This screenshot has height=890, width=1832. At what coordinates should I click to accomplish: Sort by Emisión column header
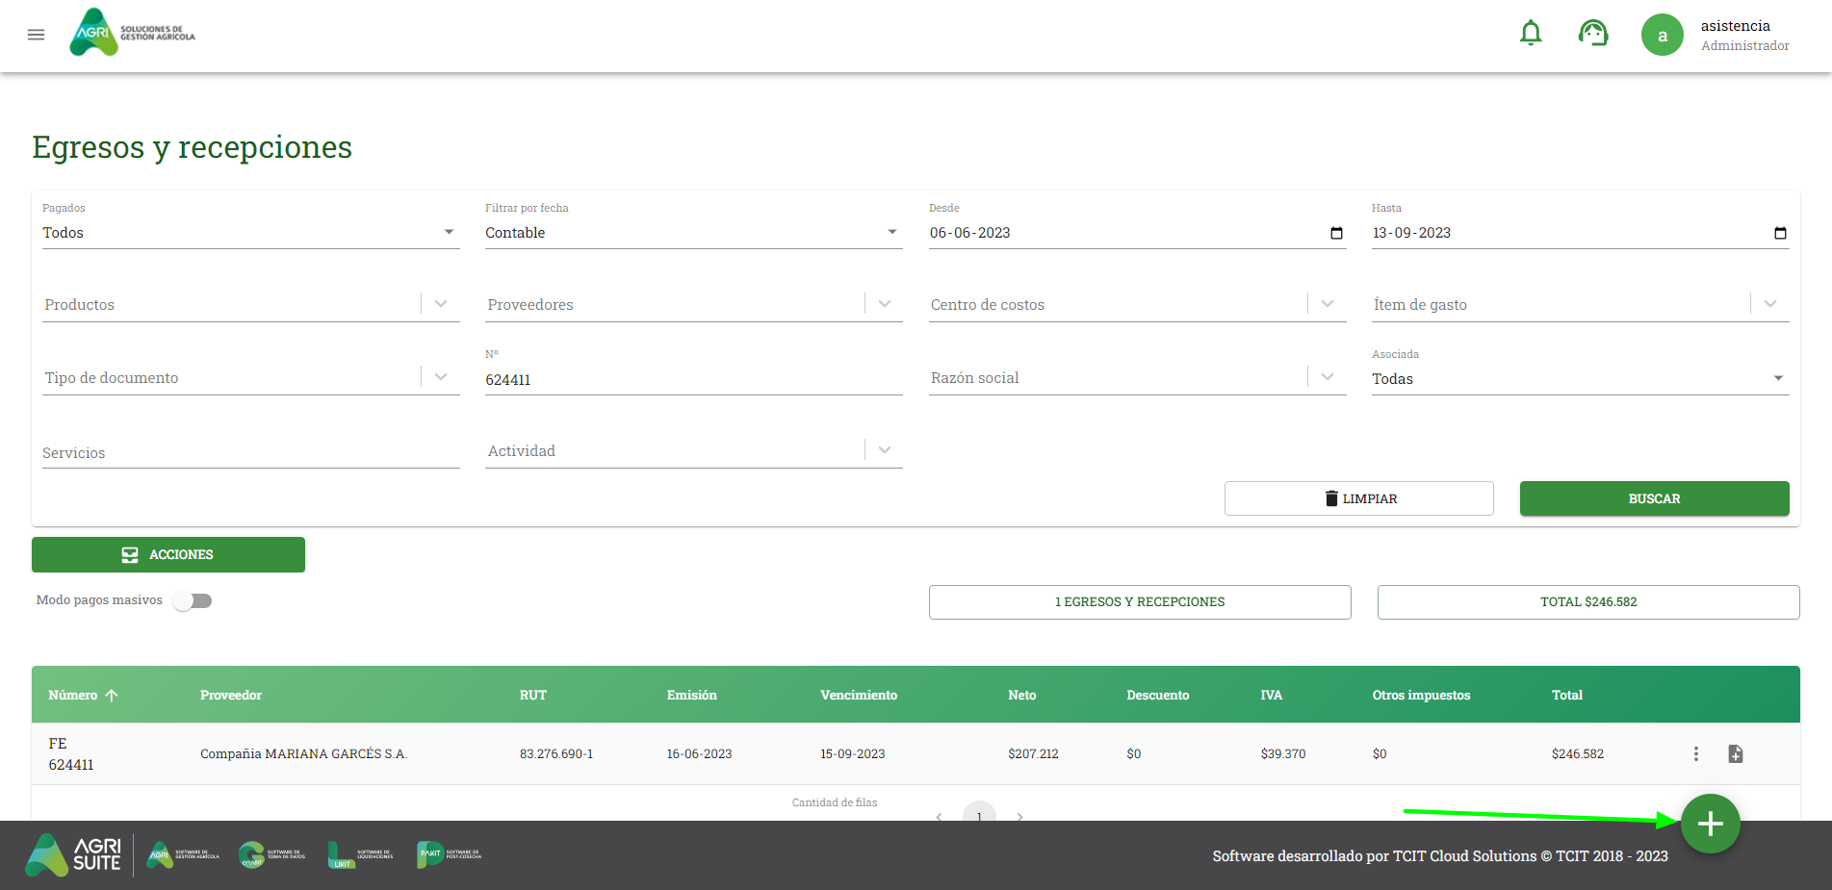coord(692,695)
